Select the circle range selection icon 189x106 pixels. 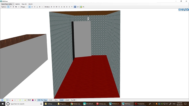35,7
